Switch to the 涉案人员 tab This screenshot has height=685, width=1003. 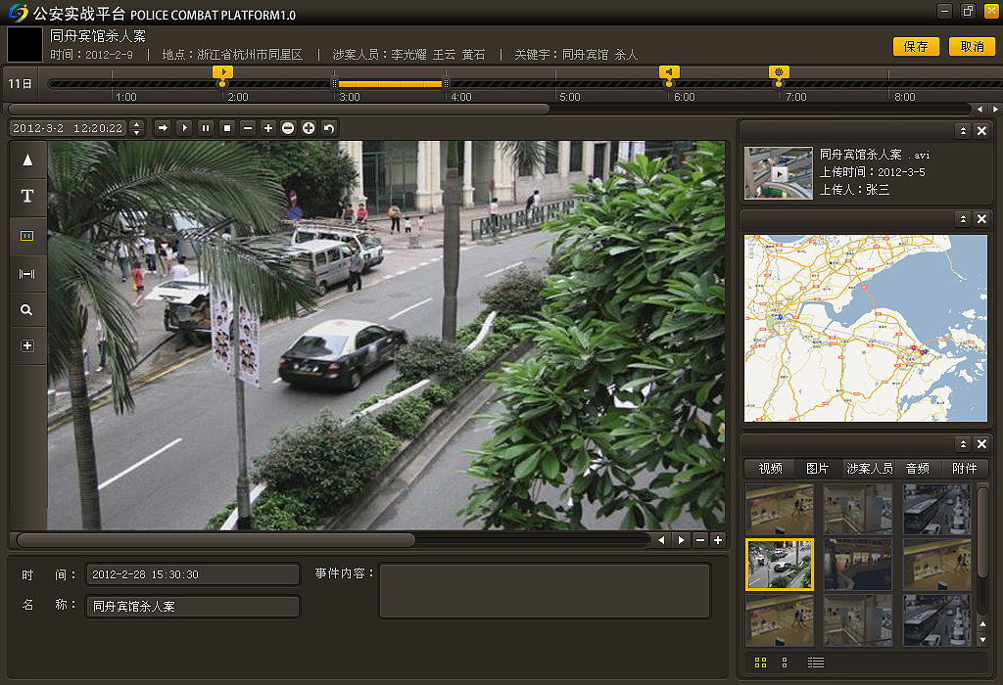tap(870, 469)
